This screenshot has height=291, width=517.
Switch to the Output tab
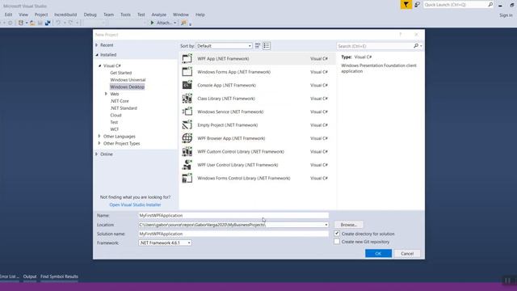click(30, 276)
